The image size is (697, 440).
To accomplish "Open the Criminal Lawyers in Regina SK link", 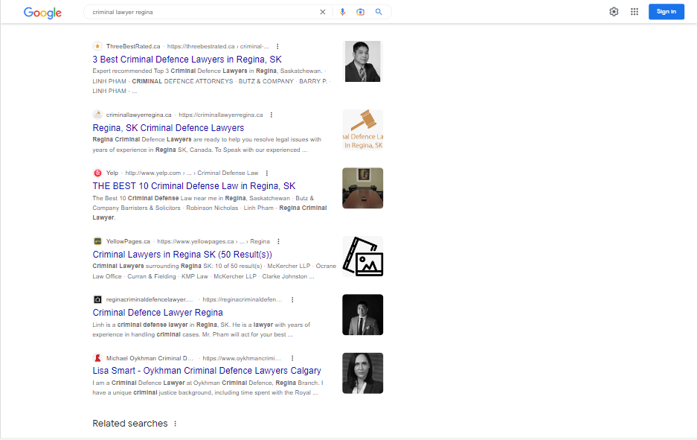I will coord(181,254).
